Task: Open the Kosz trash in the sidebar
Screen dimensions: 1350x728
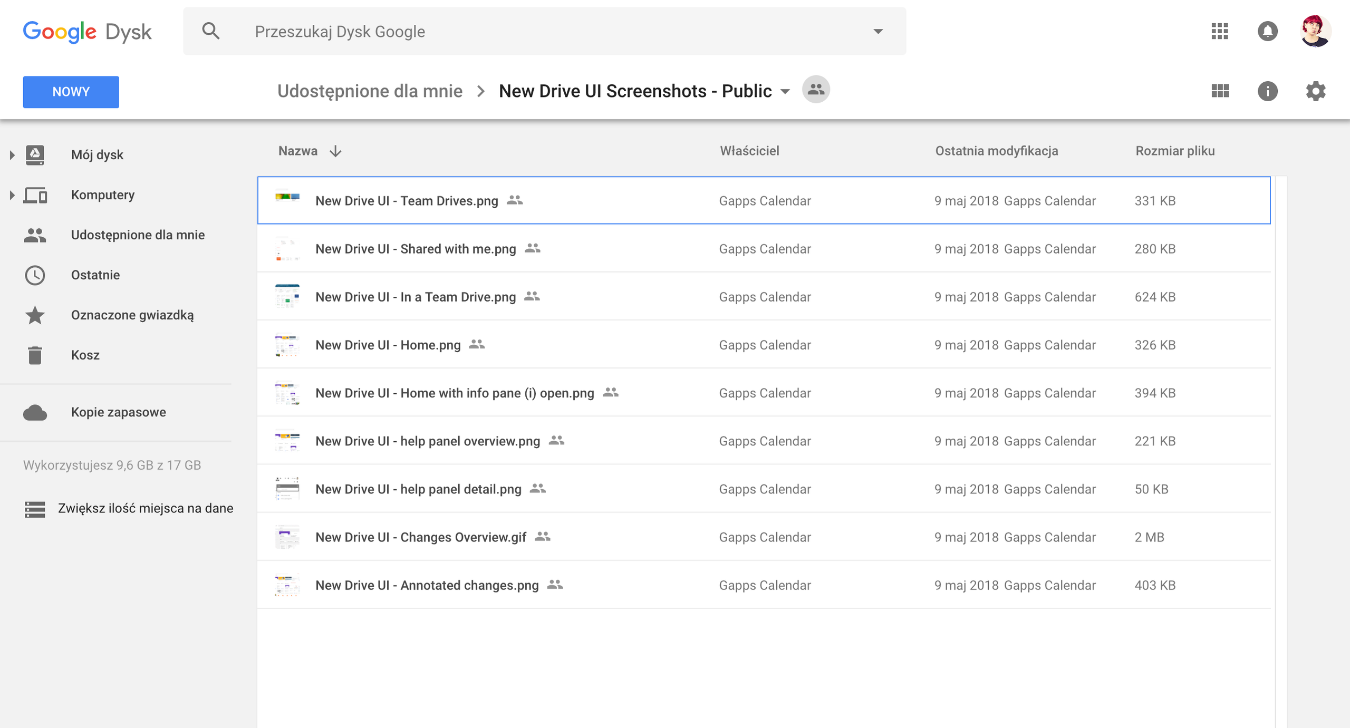Action: point(85,355)
